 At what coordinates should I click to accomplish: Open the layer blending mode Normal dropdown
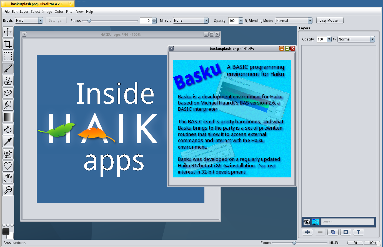356,39
